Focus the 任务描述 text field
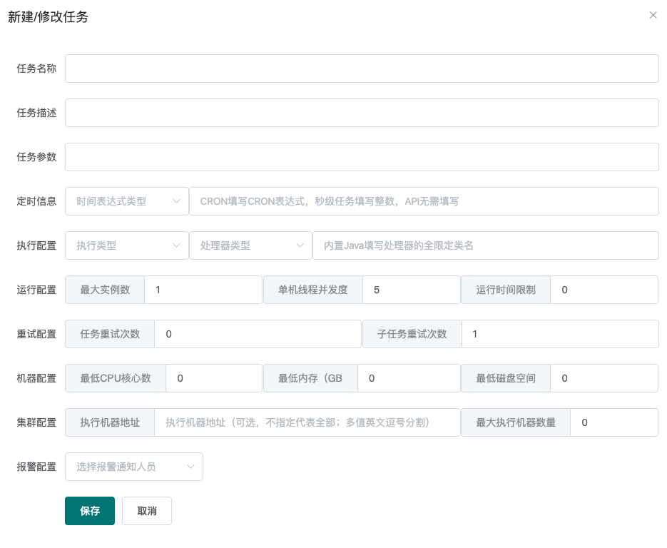667x548 pixels. 362,113
